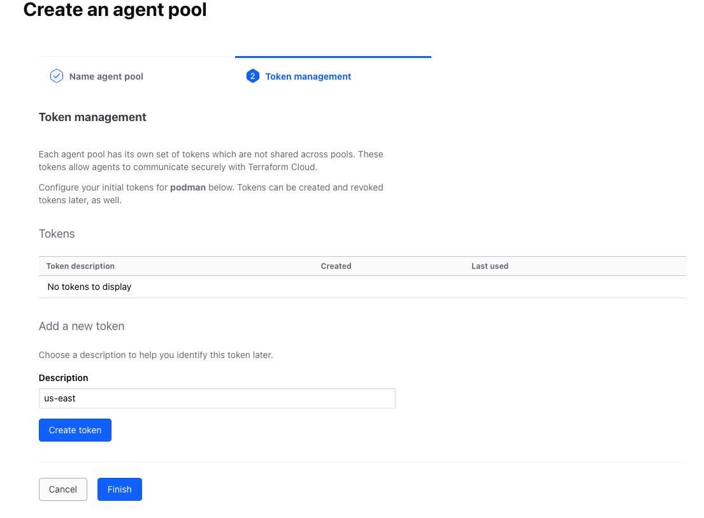Click the Token description column header
The image size is (704, 518).
pyautogui.click(x=80, y=266)
